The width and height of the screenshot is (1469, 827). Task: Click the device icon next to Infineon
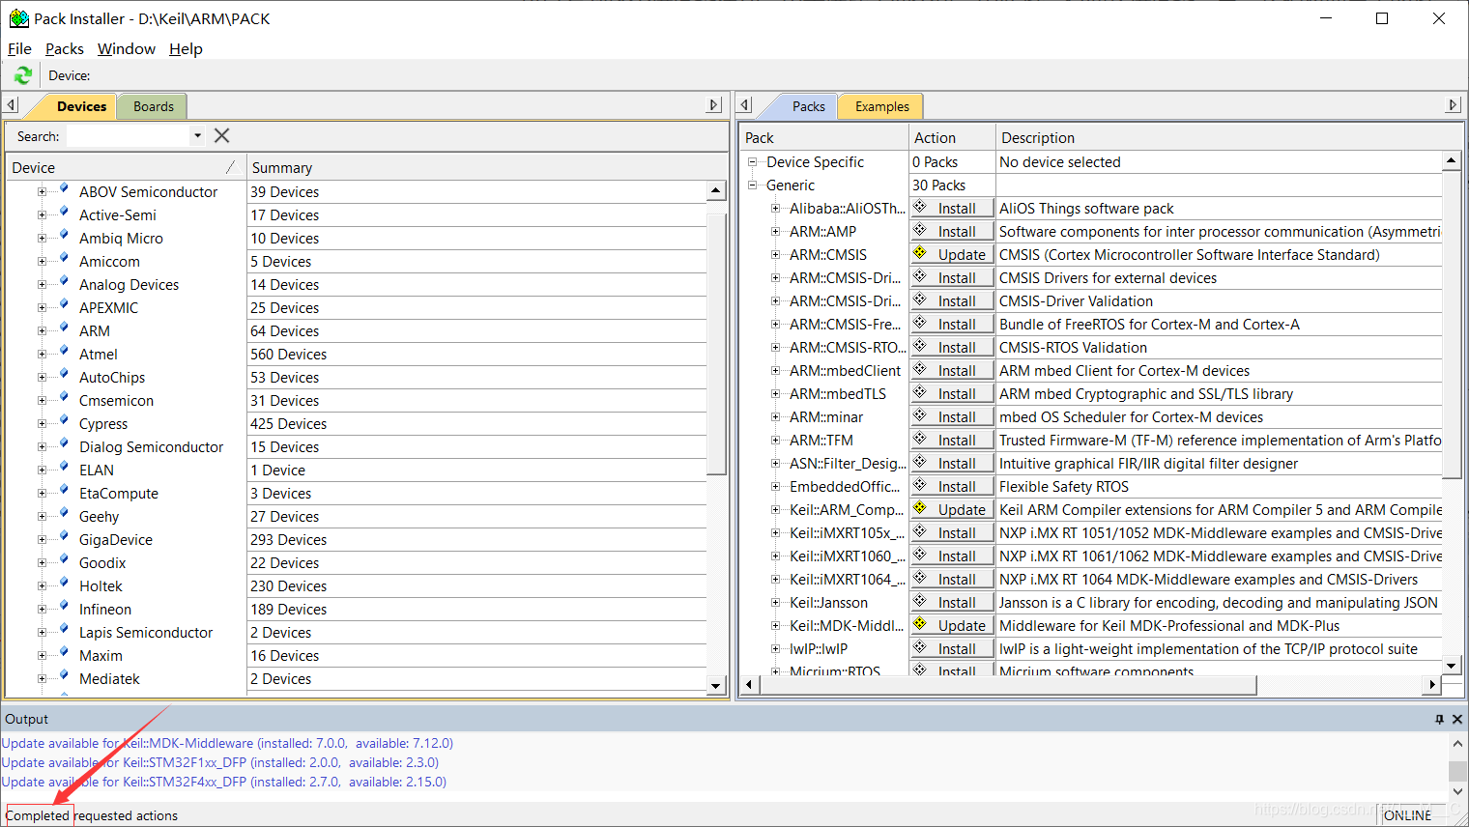pos(64,606)
